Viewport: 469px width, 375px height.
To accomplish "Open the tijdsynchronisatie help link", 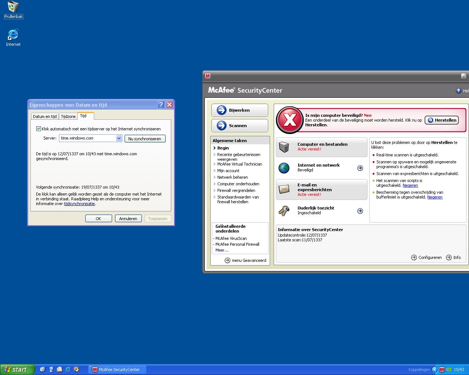I will coord(79,204).
